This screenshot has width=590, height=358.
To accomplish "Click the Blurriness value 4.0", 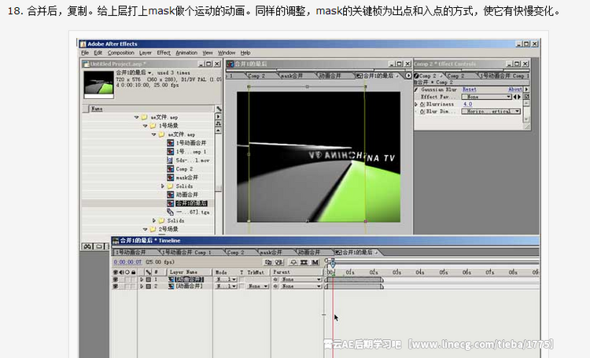I will pos(467,105).
